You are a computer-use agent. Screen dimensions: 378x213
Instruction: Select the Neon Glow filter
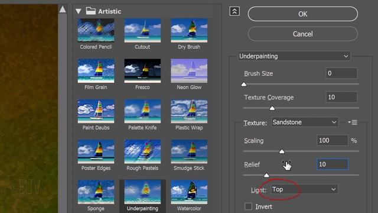(189, 71)
